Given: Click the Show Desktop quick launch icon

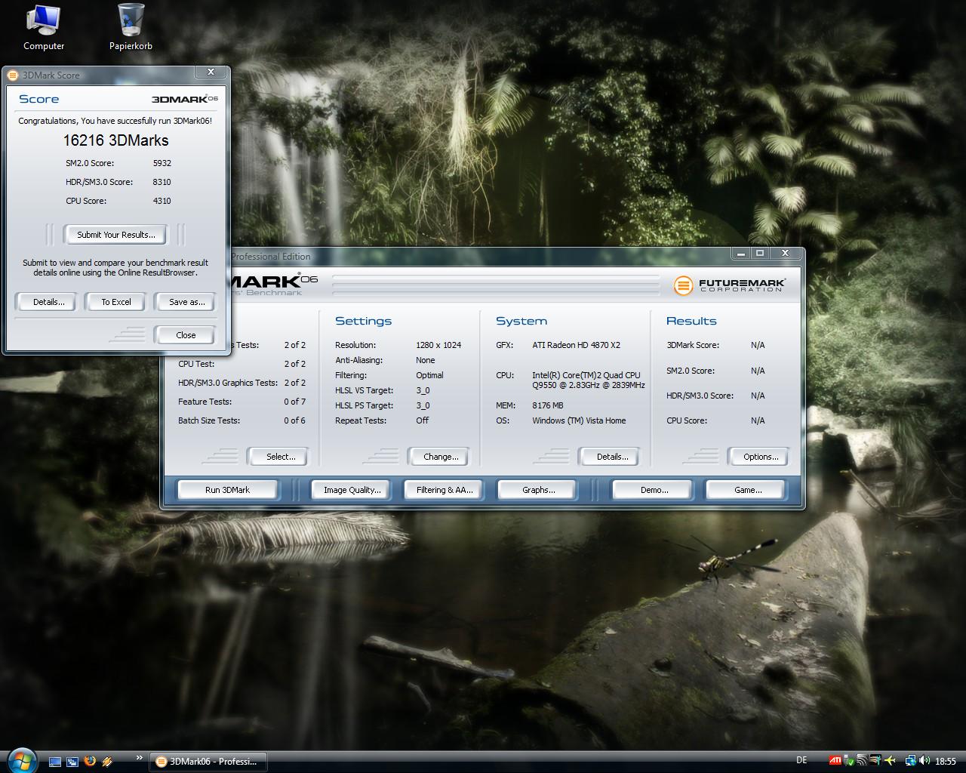Looking at the screenshot, I should point(55,762).
